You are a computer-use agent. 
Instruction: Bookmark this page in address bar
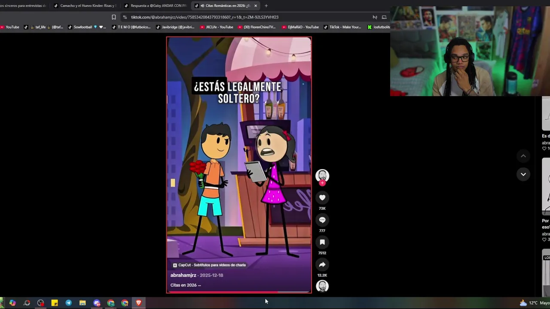[113, 17]
